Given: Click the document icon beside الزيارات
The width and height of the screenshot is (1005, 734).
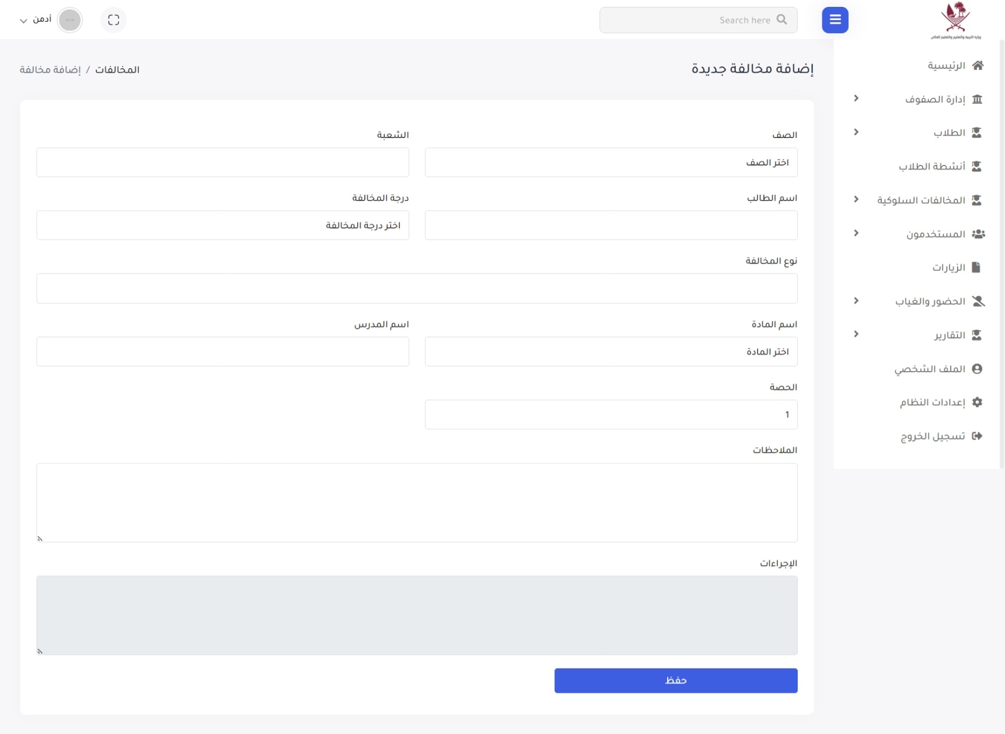Looking at the screenshot, I should tap(976, 267).
